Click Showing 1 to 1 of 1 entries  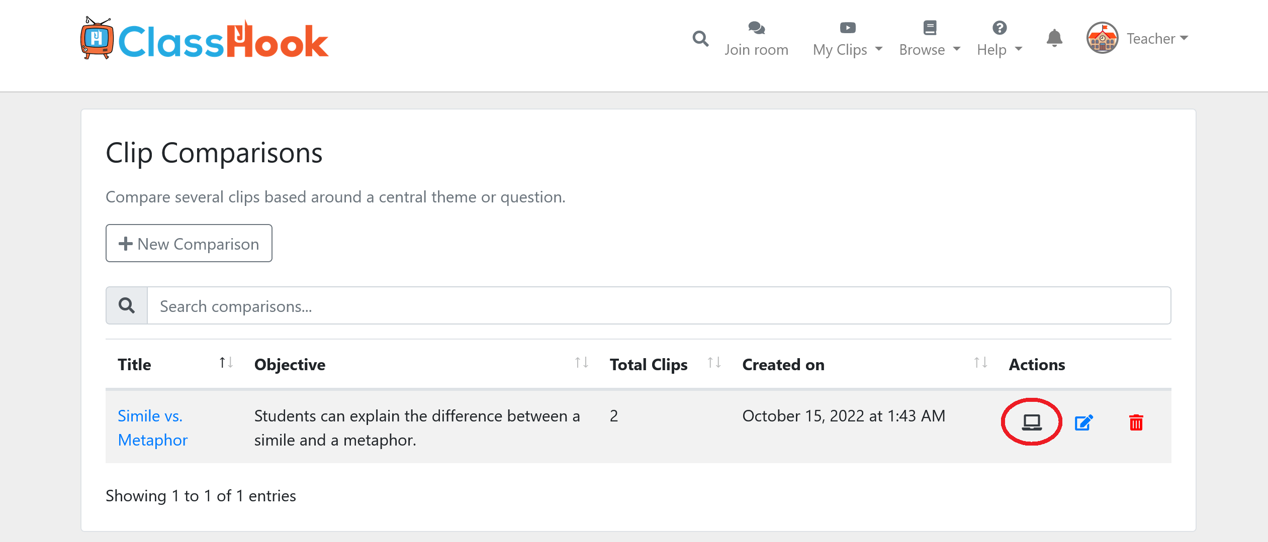201,496
